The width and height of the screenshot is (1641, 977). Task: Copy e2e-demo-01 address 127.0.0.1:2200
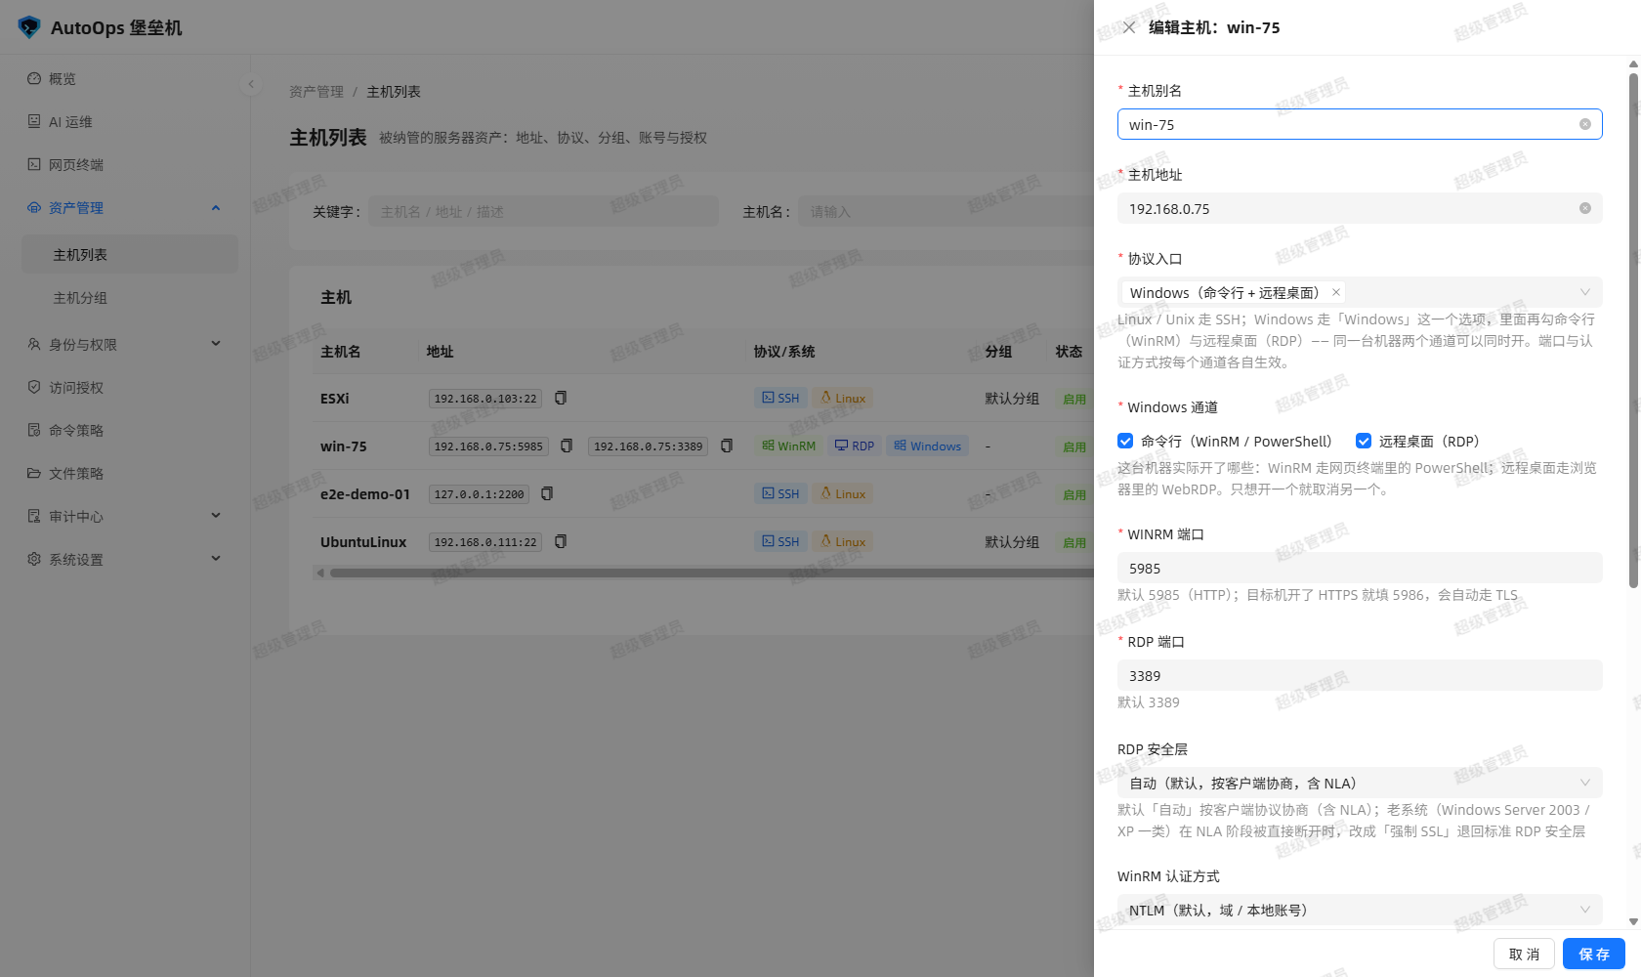click(x=547, y=493)
